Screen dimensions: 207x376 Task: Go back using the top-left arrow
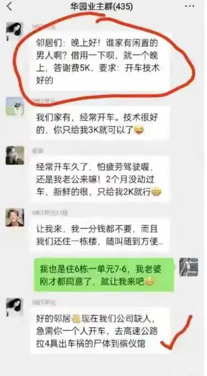[9, 7]
